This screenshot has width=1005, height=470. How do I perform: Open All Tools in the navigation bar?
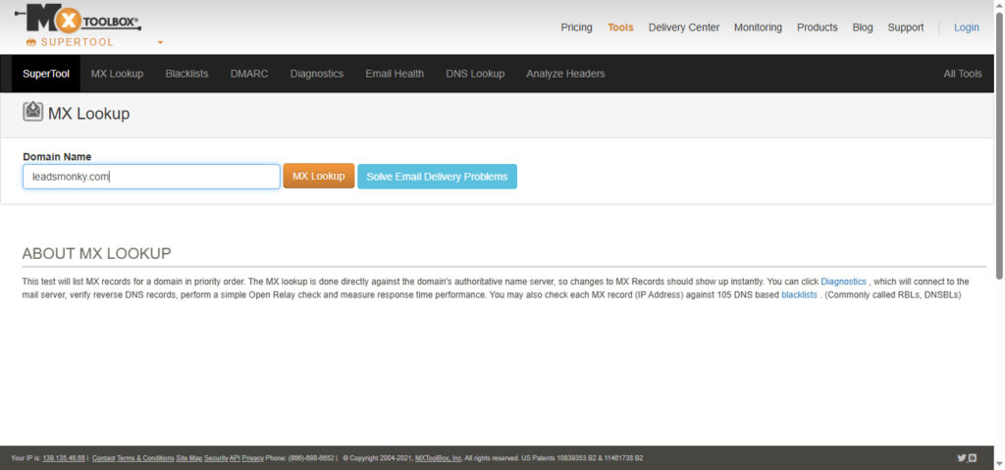pyautogui.click(x=962, y=74)
